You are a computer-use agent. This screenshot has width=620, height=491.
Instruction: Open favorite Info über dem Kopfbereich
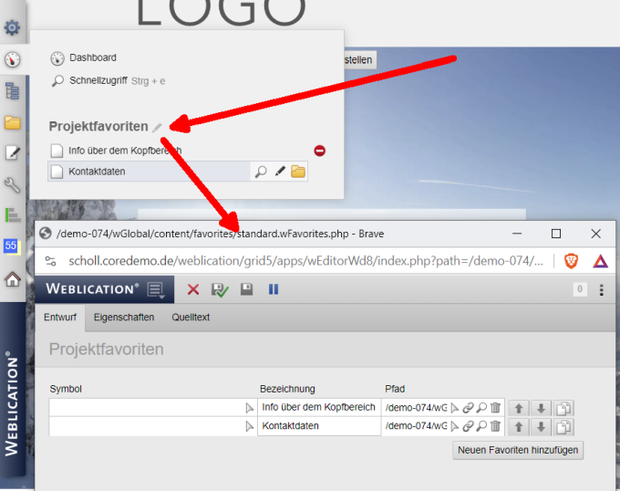[117, 151]
